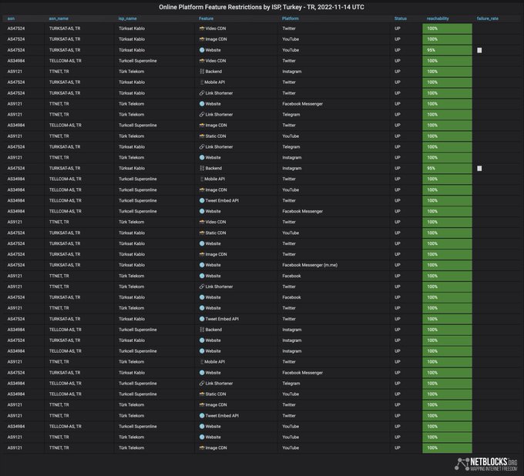Click Static CDN icon in Türk Telekom YouTube row
Screen dimensions: 524x476
[202, 136]
